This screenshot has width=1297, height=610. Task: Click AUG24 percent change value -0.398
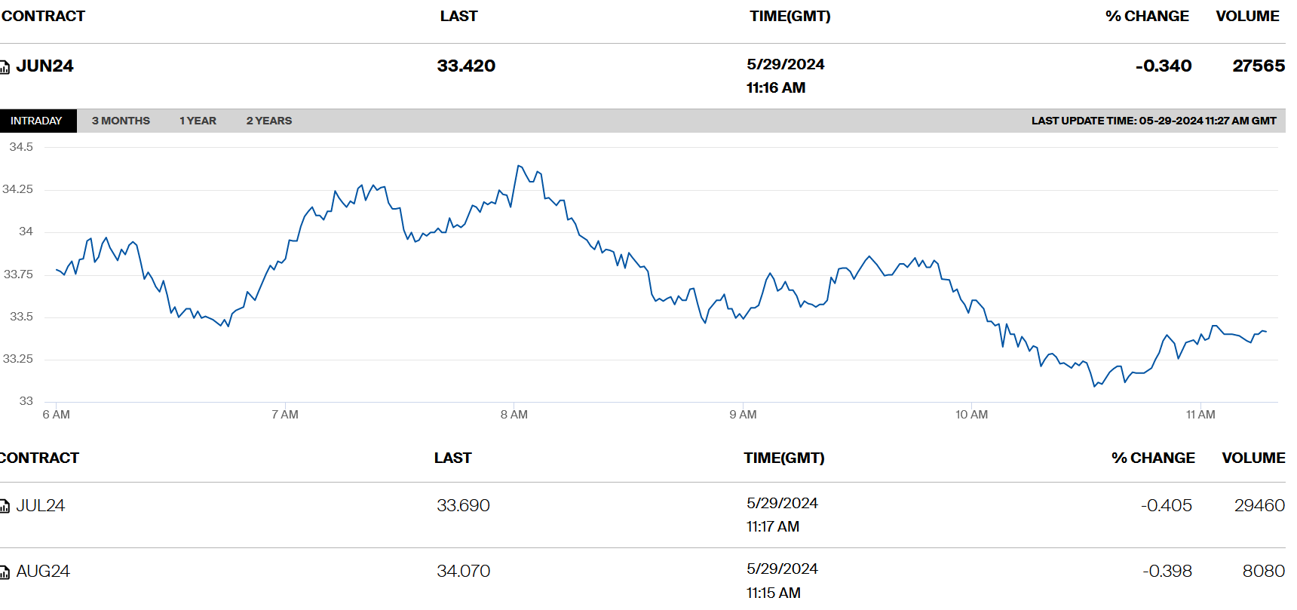point(1167,572)
